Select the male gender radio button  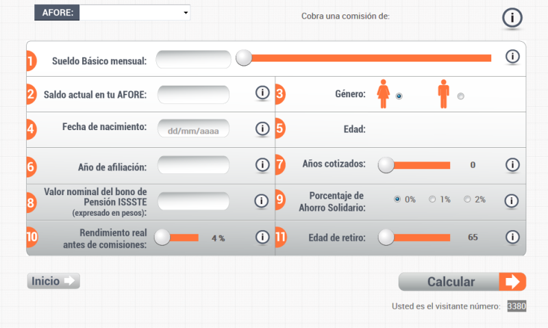(460, 96)
